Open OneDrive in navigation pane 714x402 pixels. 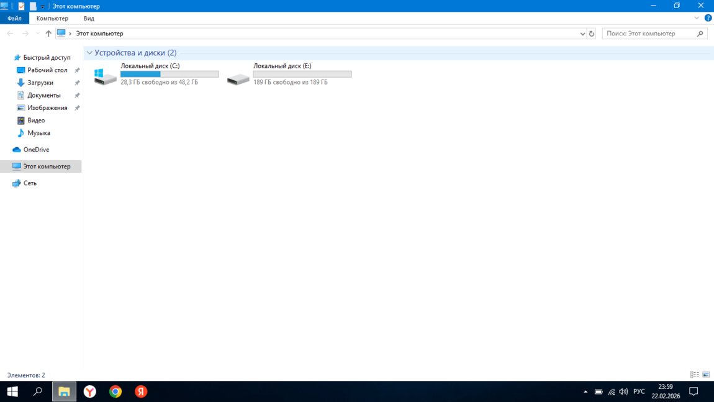tap(36, 150)
